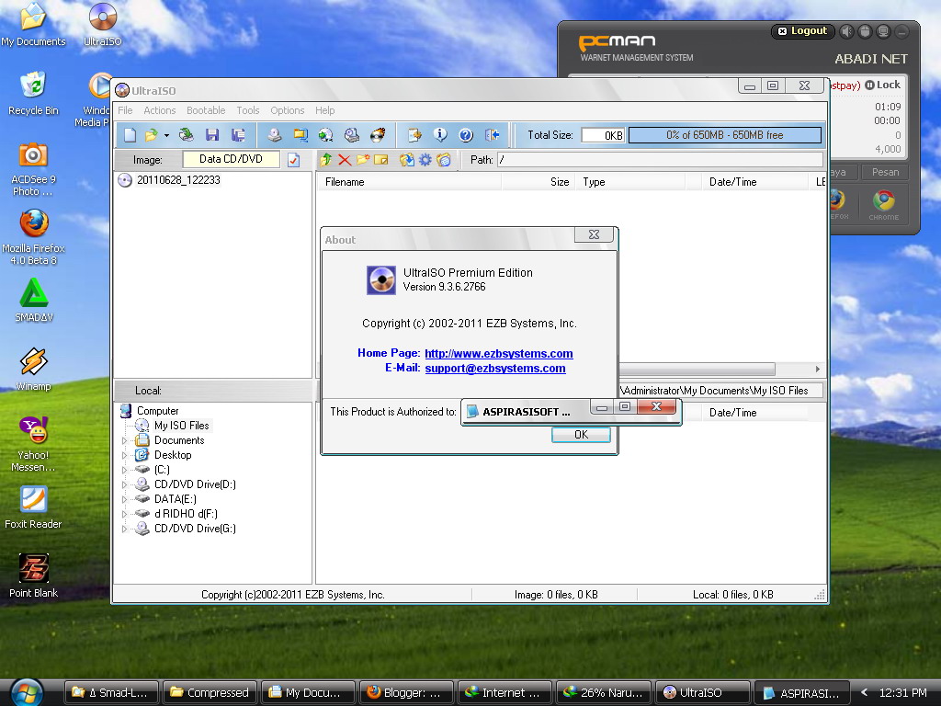Click the ASPIRASI taskbar button
Screen dimensions: 941x706
(x=801, y=693)
